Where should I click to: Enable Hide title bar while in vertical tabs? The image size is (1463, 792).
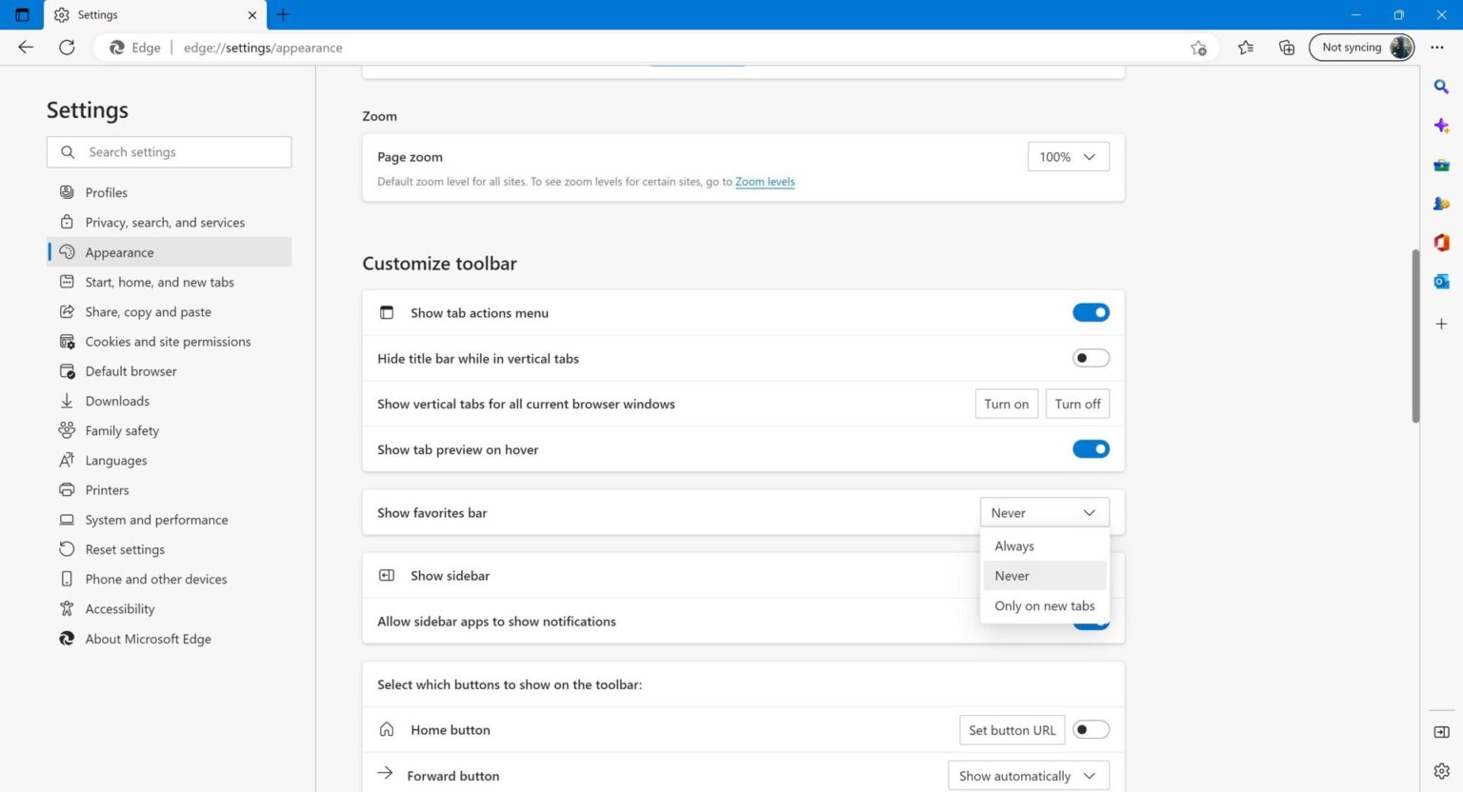click(1091, 357)
